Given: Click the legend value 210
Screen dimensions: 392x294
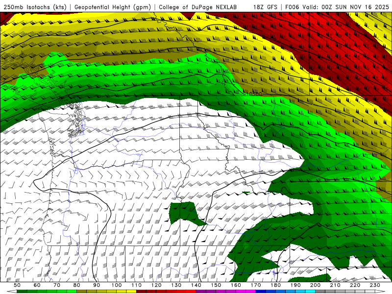Looking at the screenshot, I should 336,285.
